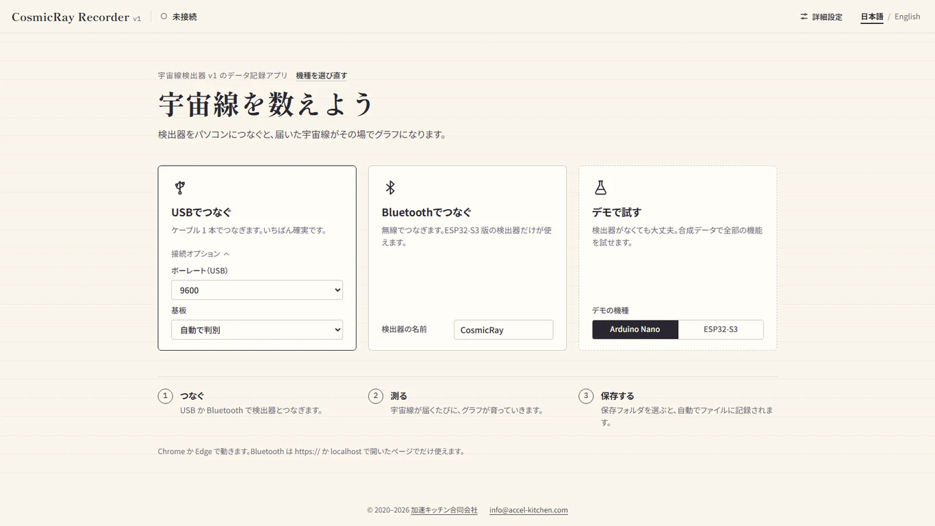935x526 pixels.
Task: Click the info@accel-kitchen.com email link
Action: pyautogui.click(x=528, y=510)
